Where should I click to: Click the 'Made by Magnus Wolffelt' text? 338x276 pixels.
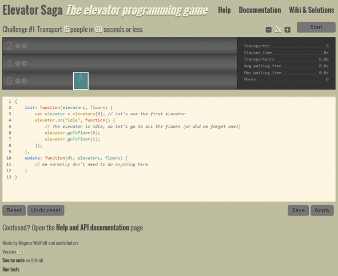(40, 243)
